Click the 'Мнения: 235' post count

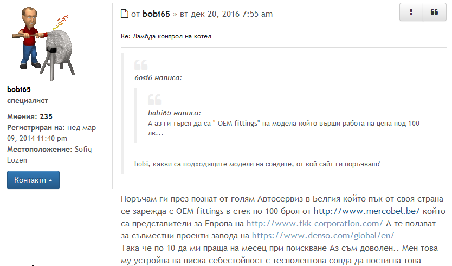[30, 116]
